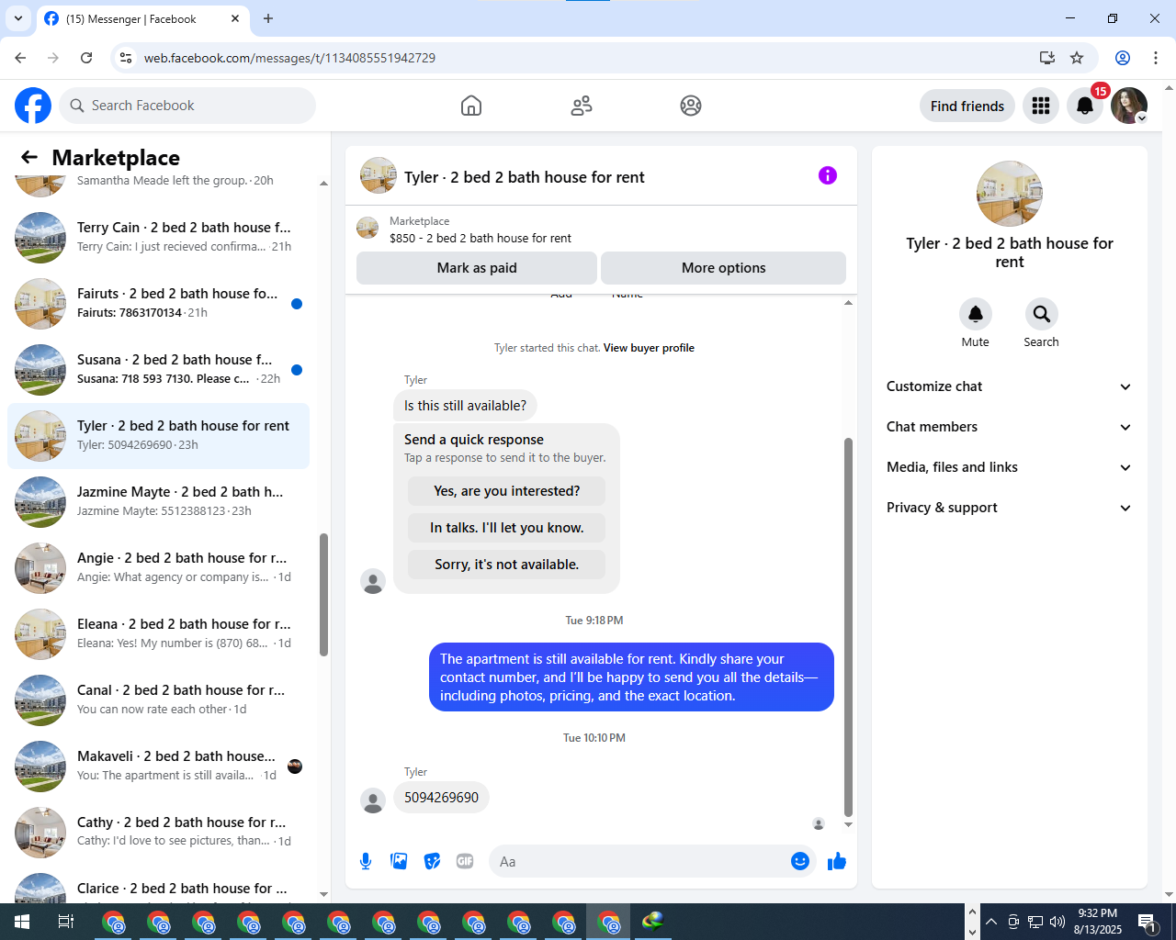Viewport: 1176px width, 940px height.
Task: Open the Friends icon in top navigation
Action: tap(582, 106)
